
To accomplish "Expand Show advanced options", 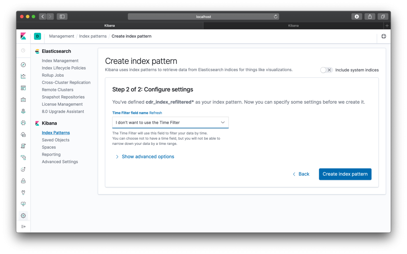I will pos(145,156).
